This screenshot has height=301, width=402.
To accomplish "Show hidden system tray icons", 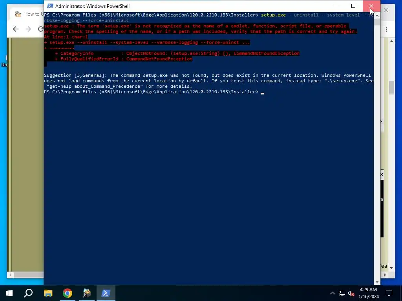I will (x=332, y=293).
